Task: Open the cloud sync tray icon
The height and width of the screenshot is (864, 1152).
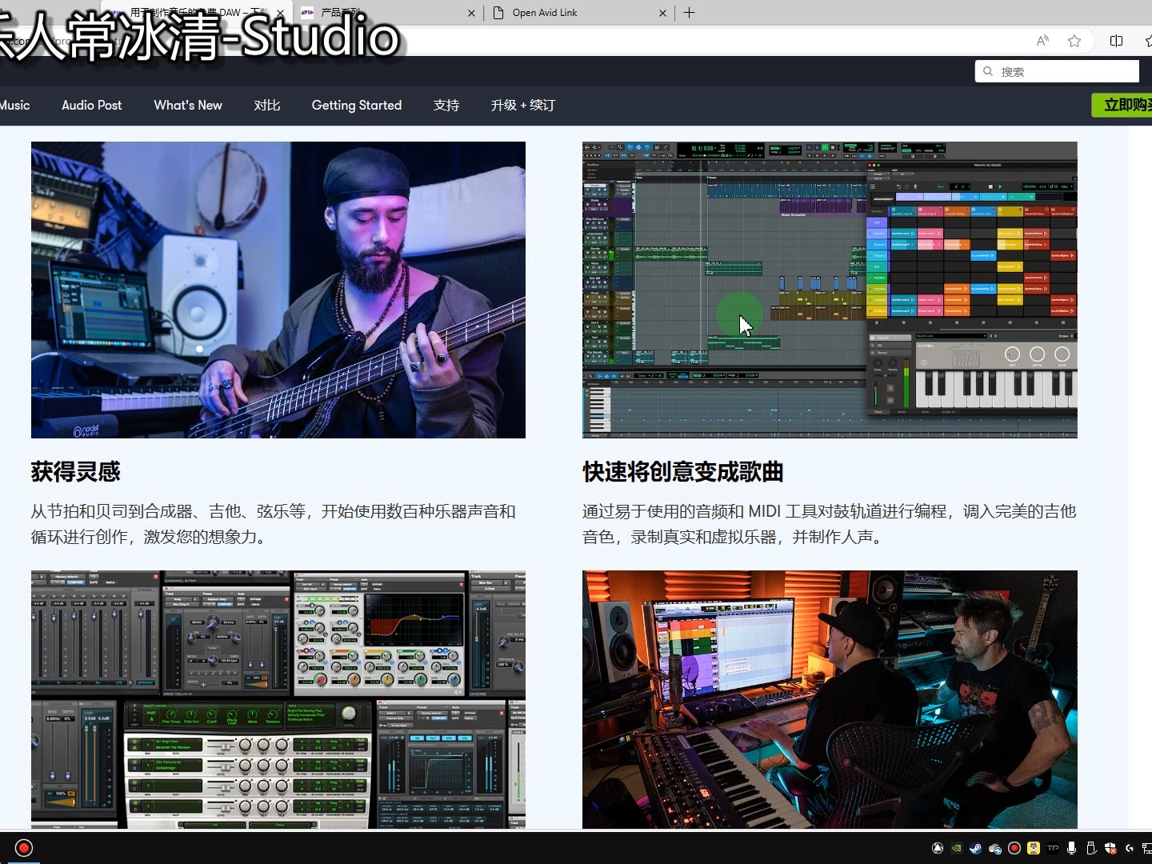Action: click(x=995, y=848)
